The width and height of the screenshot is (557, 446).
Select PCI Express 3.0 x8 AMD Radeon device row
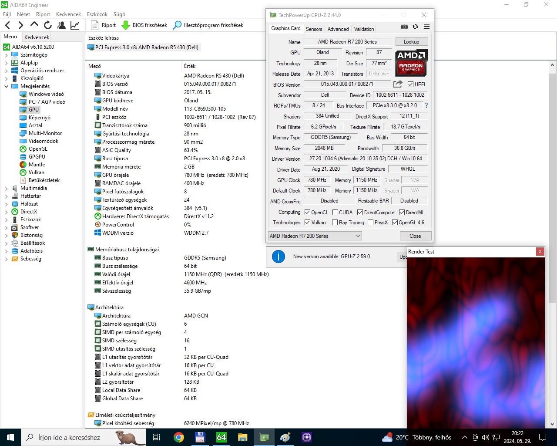pos(144,47)
